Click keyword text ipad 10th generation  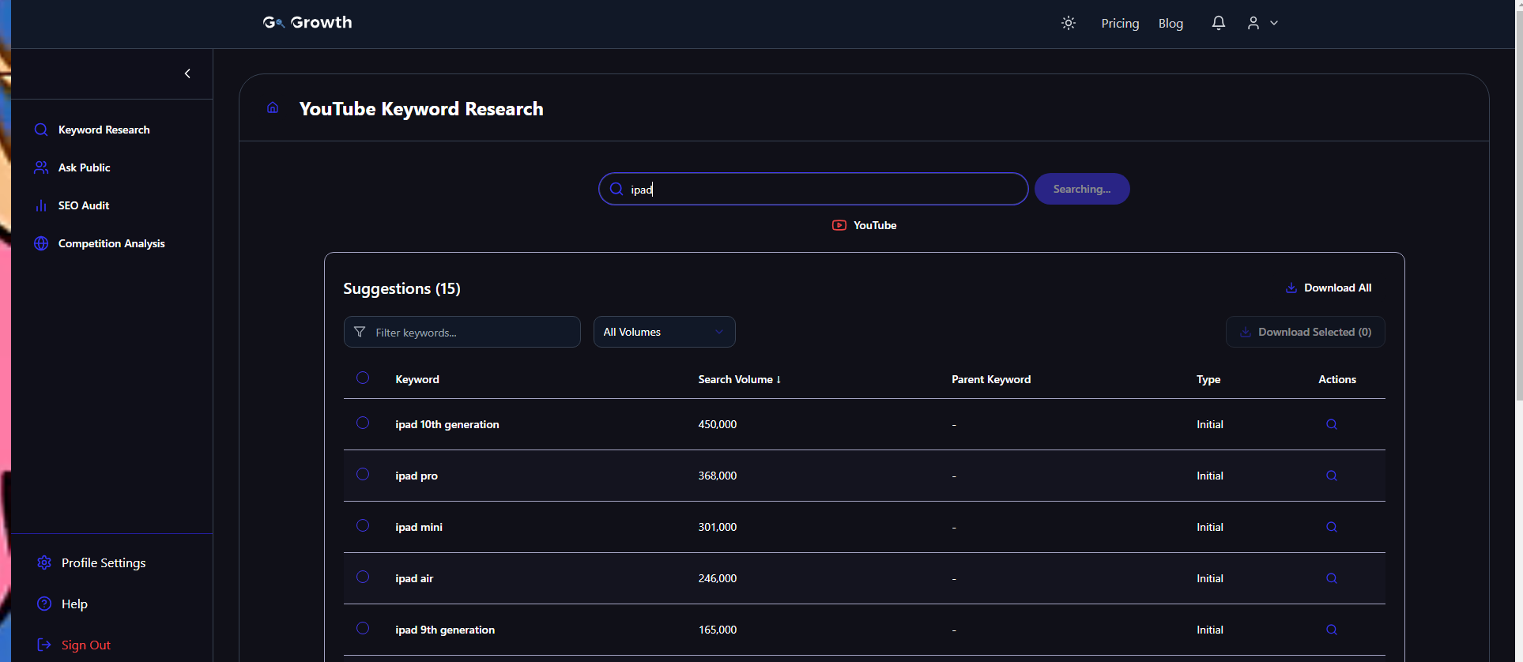(447, 424)
